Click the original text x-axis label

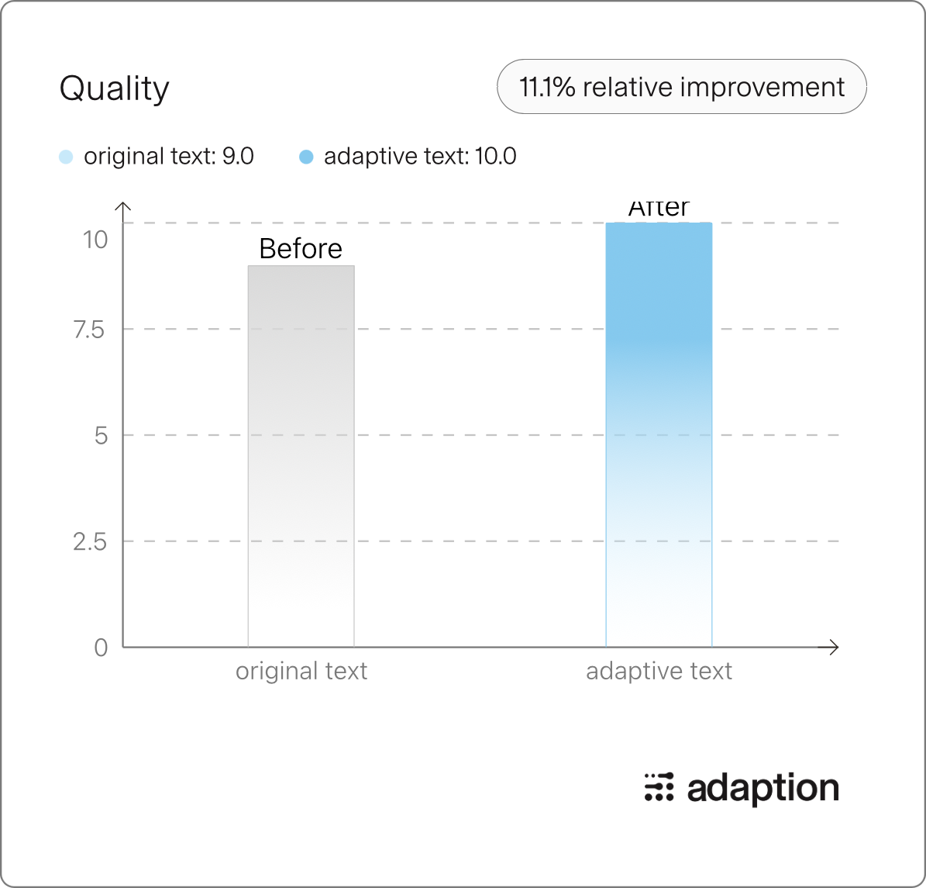click(301, 672)
